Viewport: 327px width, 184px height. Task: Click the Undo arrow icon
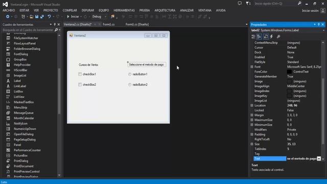[x=49, y=16]
